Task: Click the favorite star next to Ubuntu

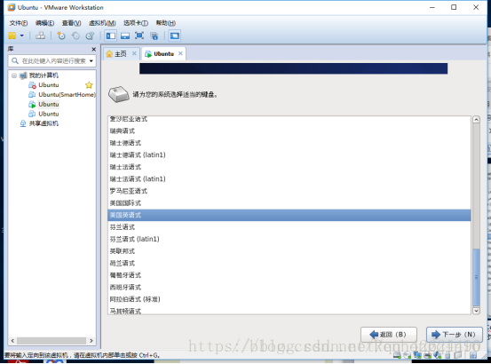Action: point(89,85)
